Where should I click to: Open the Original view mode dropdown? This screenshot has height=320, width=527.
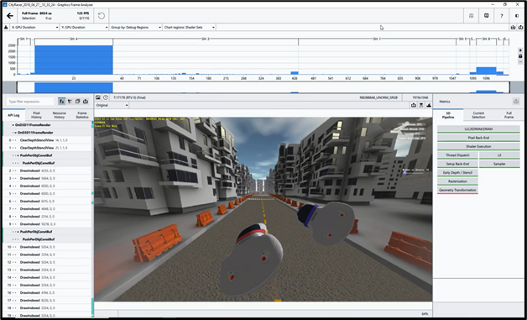(x=112, y=105)
